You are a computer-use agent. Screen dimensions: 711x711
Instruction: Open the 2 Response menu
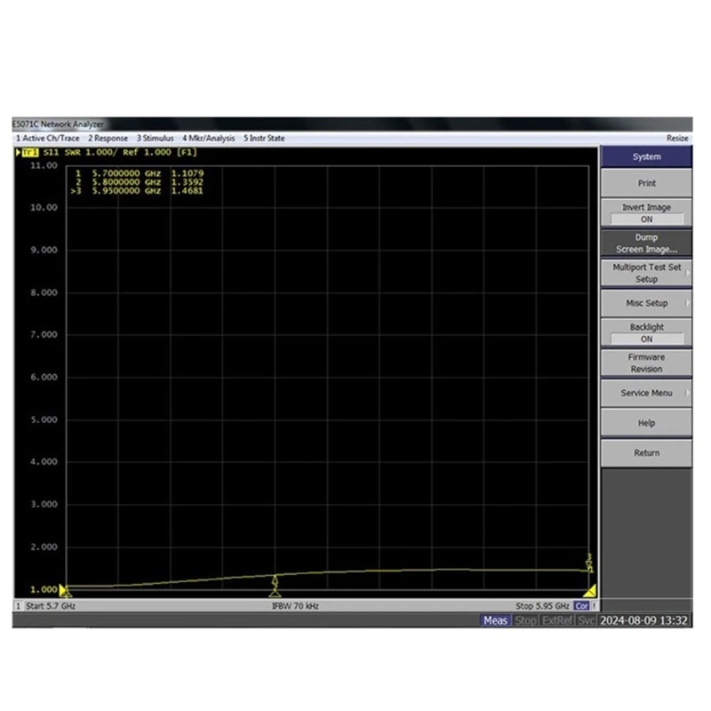108,139
